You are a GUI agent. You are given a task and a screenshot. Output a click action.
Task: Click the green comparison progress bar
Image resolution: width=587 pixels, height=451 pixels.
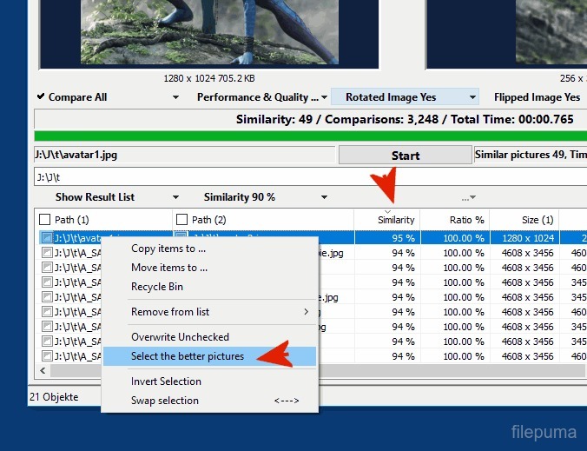[304, 136]
